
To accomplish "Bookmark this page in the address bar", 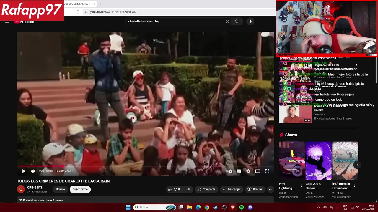I will (x=78, y=12).
